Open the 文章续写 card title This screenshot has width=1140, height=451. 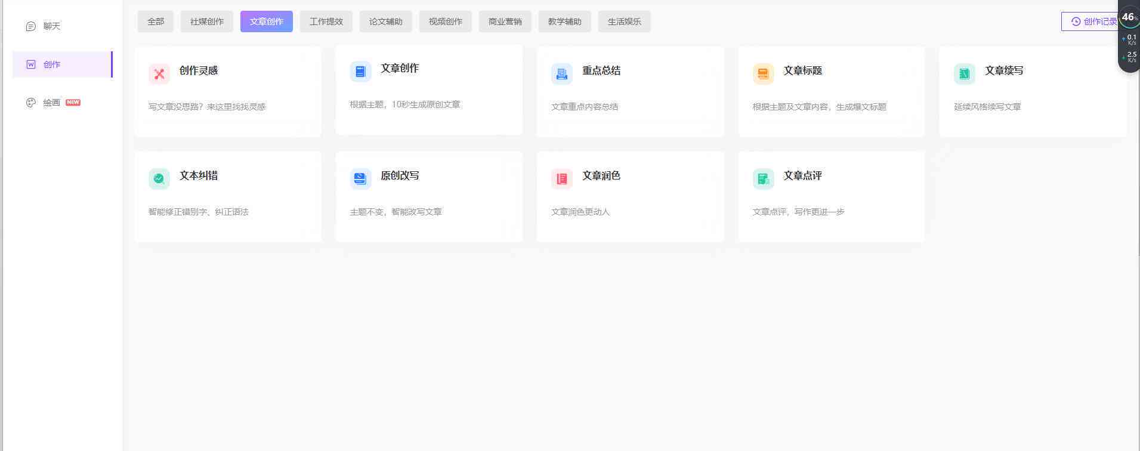tap(1004, 70)
